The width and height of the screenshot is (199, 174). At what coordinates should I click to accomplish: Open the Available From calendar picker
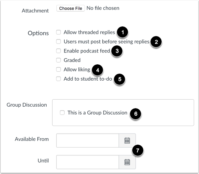point(127,141)
